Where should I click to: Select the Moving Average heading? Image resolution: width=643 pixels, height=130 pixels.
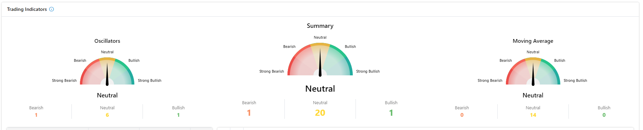click(x=533, y=41)
